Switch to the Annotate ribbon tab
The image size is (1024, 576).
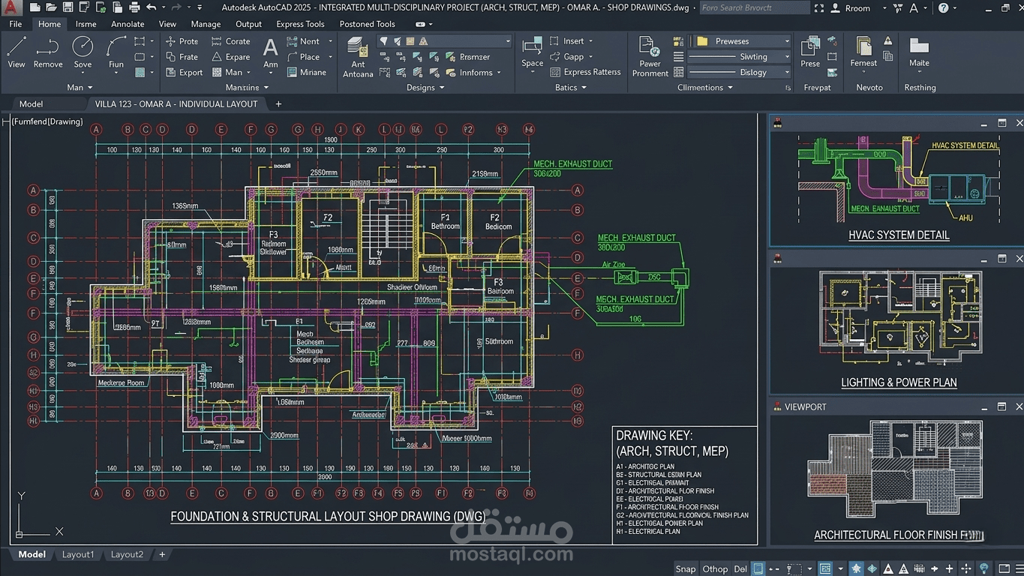(128, 24)
